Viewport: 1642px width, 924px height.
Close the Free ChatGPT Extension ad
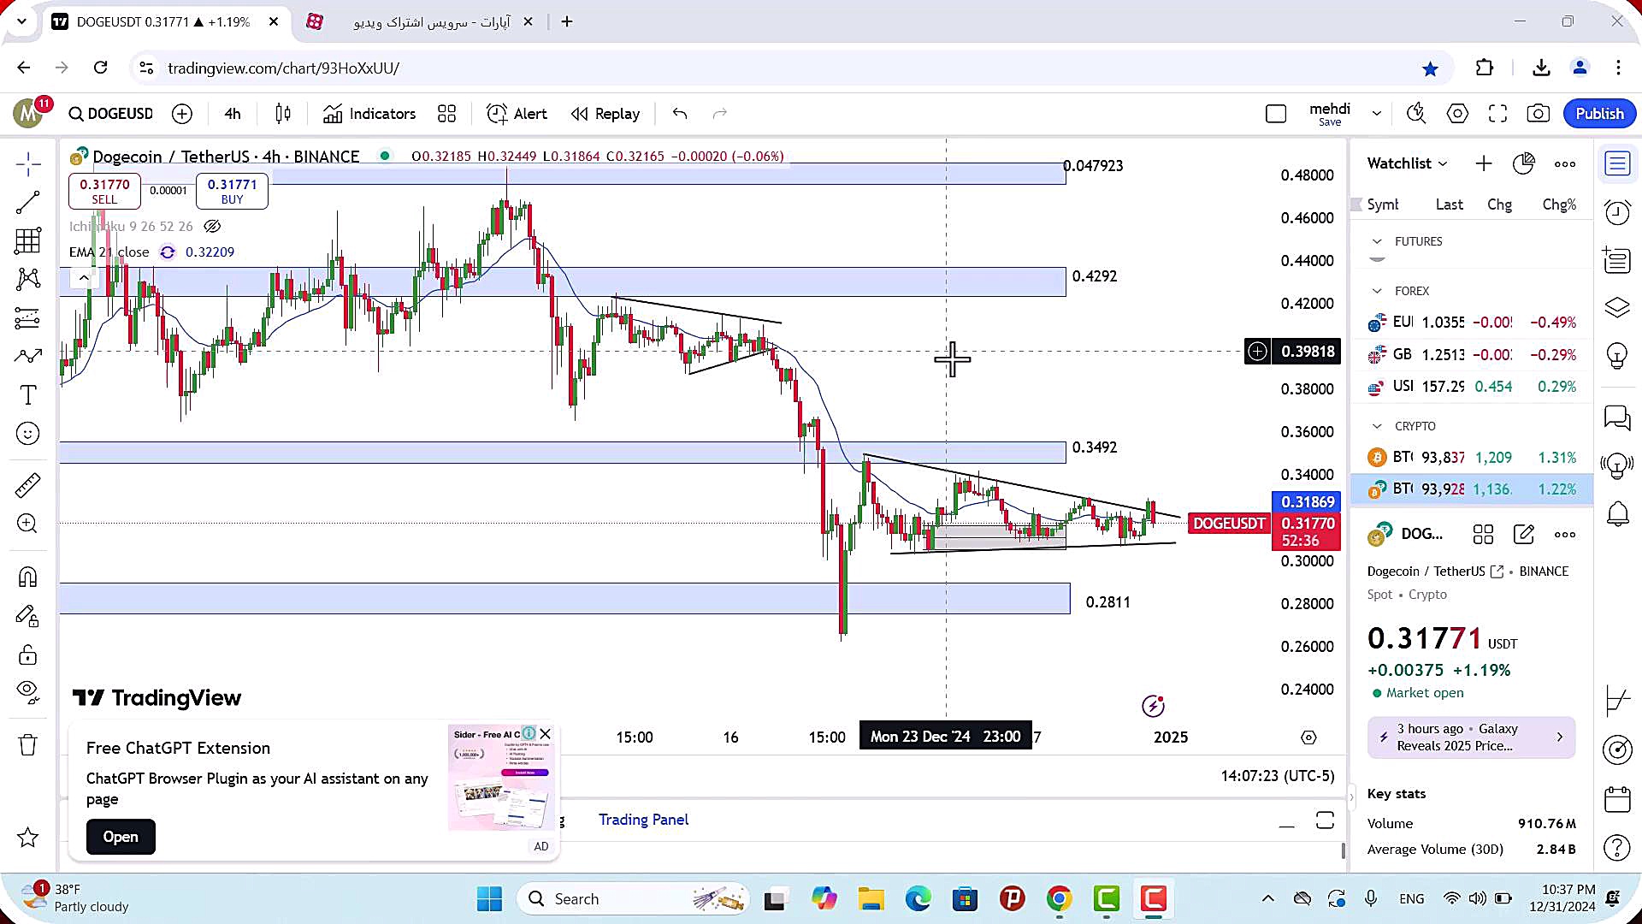click(546, 734)
